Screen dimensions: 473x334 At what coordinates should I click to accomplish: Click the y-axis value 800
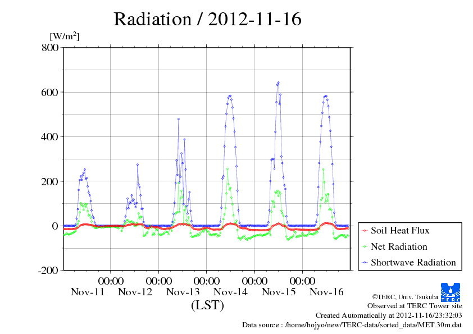50,47
